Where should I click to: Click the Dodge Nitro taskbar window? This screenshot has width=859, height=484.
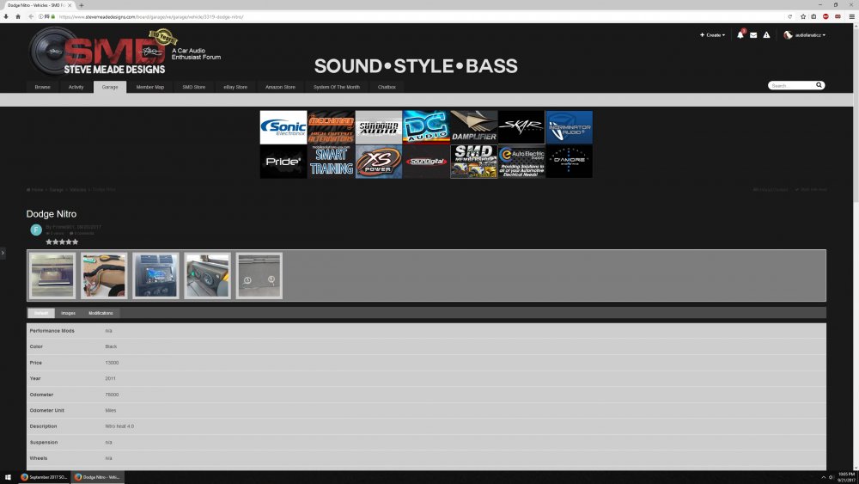(98, 477)
